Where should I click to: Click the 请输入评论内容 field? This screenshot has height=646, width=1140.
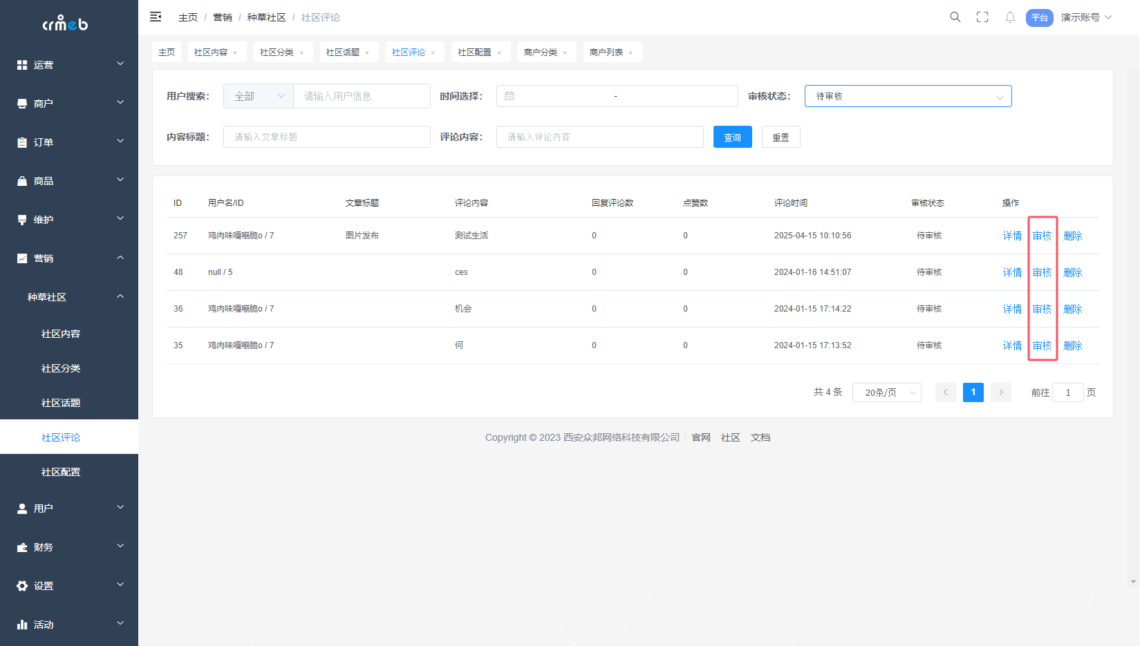click(x=600, y=137)
